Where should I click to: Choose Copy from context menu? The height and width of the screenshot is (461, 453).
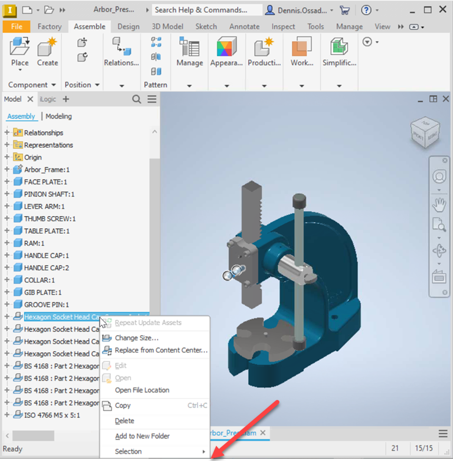(155, 405)
